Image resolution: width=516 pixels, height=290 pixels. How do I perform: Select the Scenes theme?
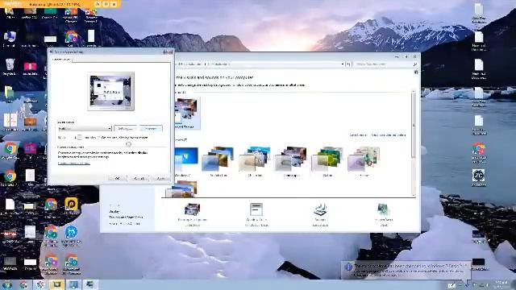click(364, 161)
